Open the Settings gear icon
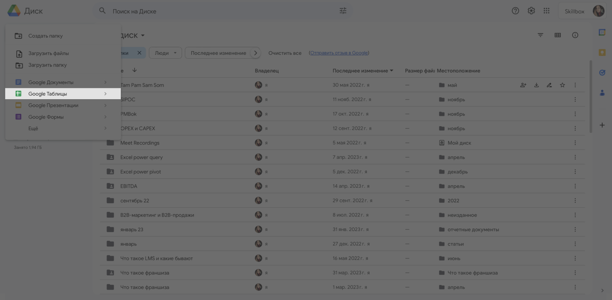 pos(531,11)
